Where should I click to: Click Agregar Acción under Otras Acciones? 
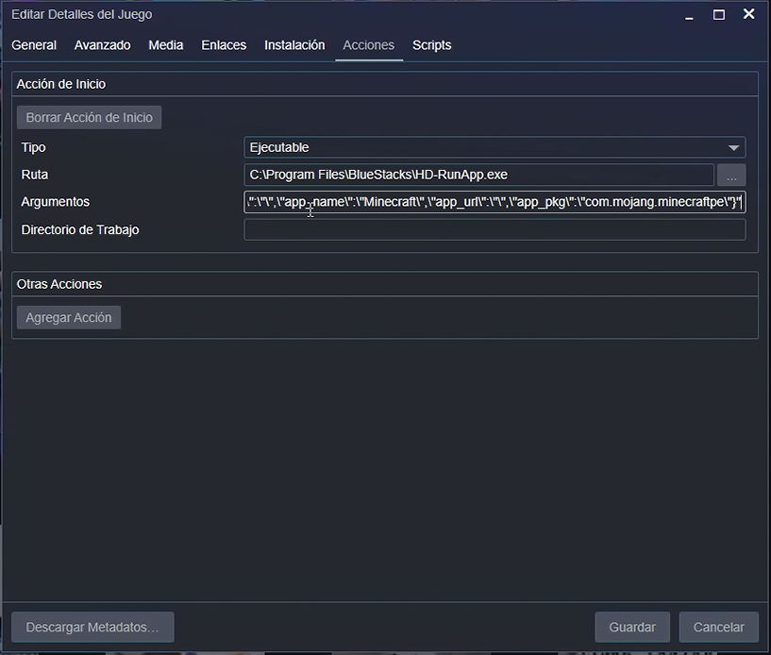(x=68, y=317)
